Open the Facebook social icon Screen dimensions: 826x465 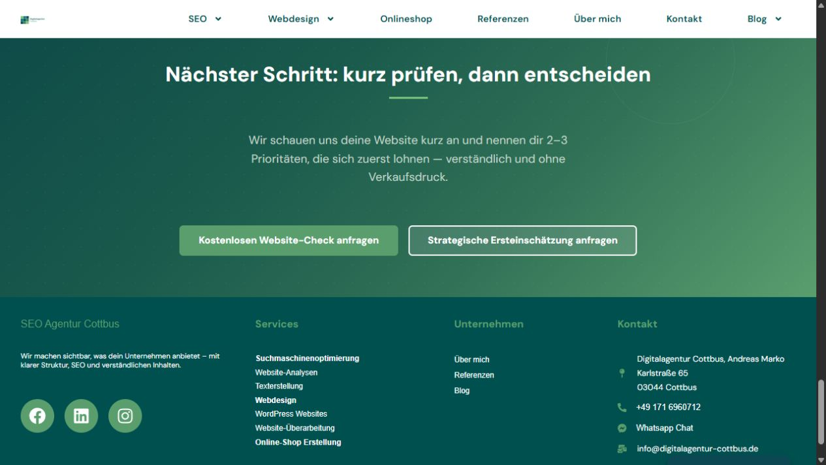coord(37,416)
